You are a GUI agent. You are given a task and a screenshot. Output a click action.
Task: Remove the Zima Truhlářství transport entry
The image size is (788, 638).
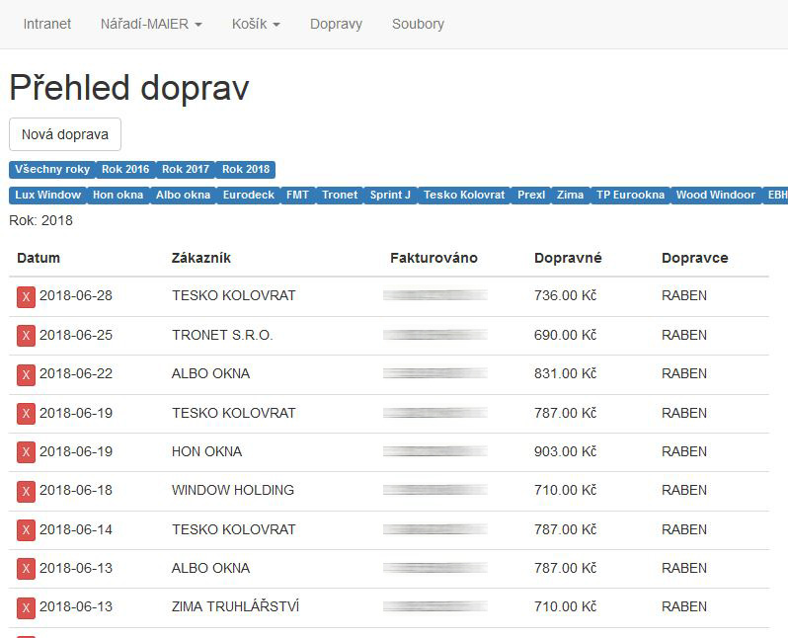[x=26, y=607]
